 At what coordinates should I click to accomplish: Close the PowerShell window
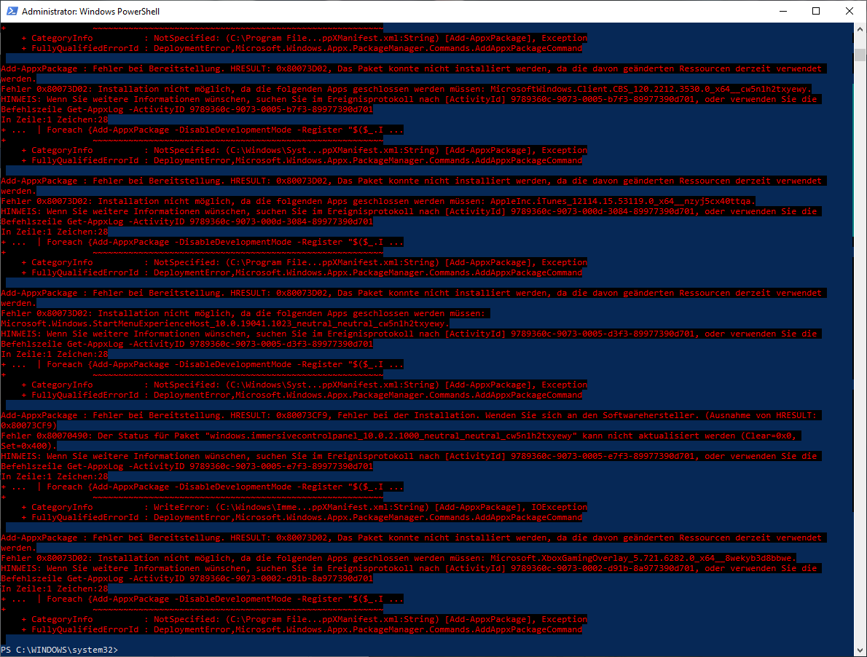(x=850, y=11)
